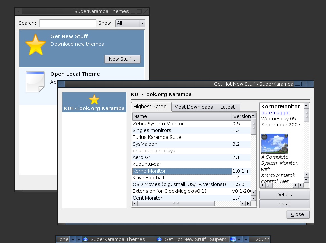The width and height of the screenshot is (326, 243).
Task: Select phat-butt-on-playa row
Action: (x=191, y=151)
